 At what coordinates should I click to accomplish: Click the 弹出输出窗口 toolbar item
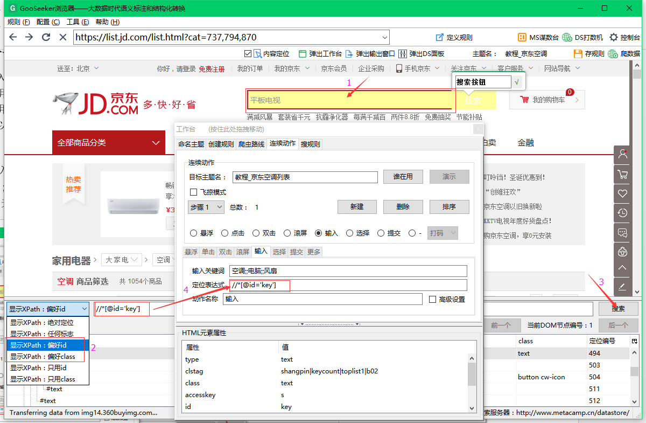point(370,53)
